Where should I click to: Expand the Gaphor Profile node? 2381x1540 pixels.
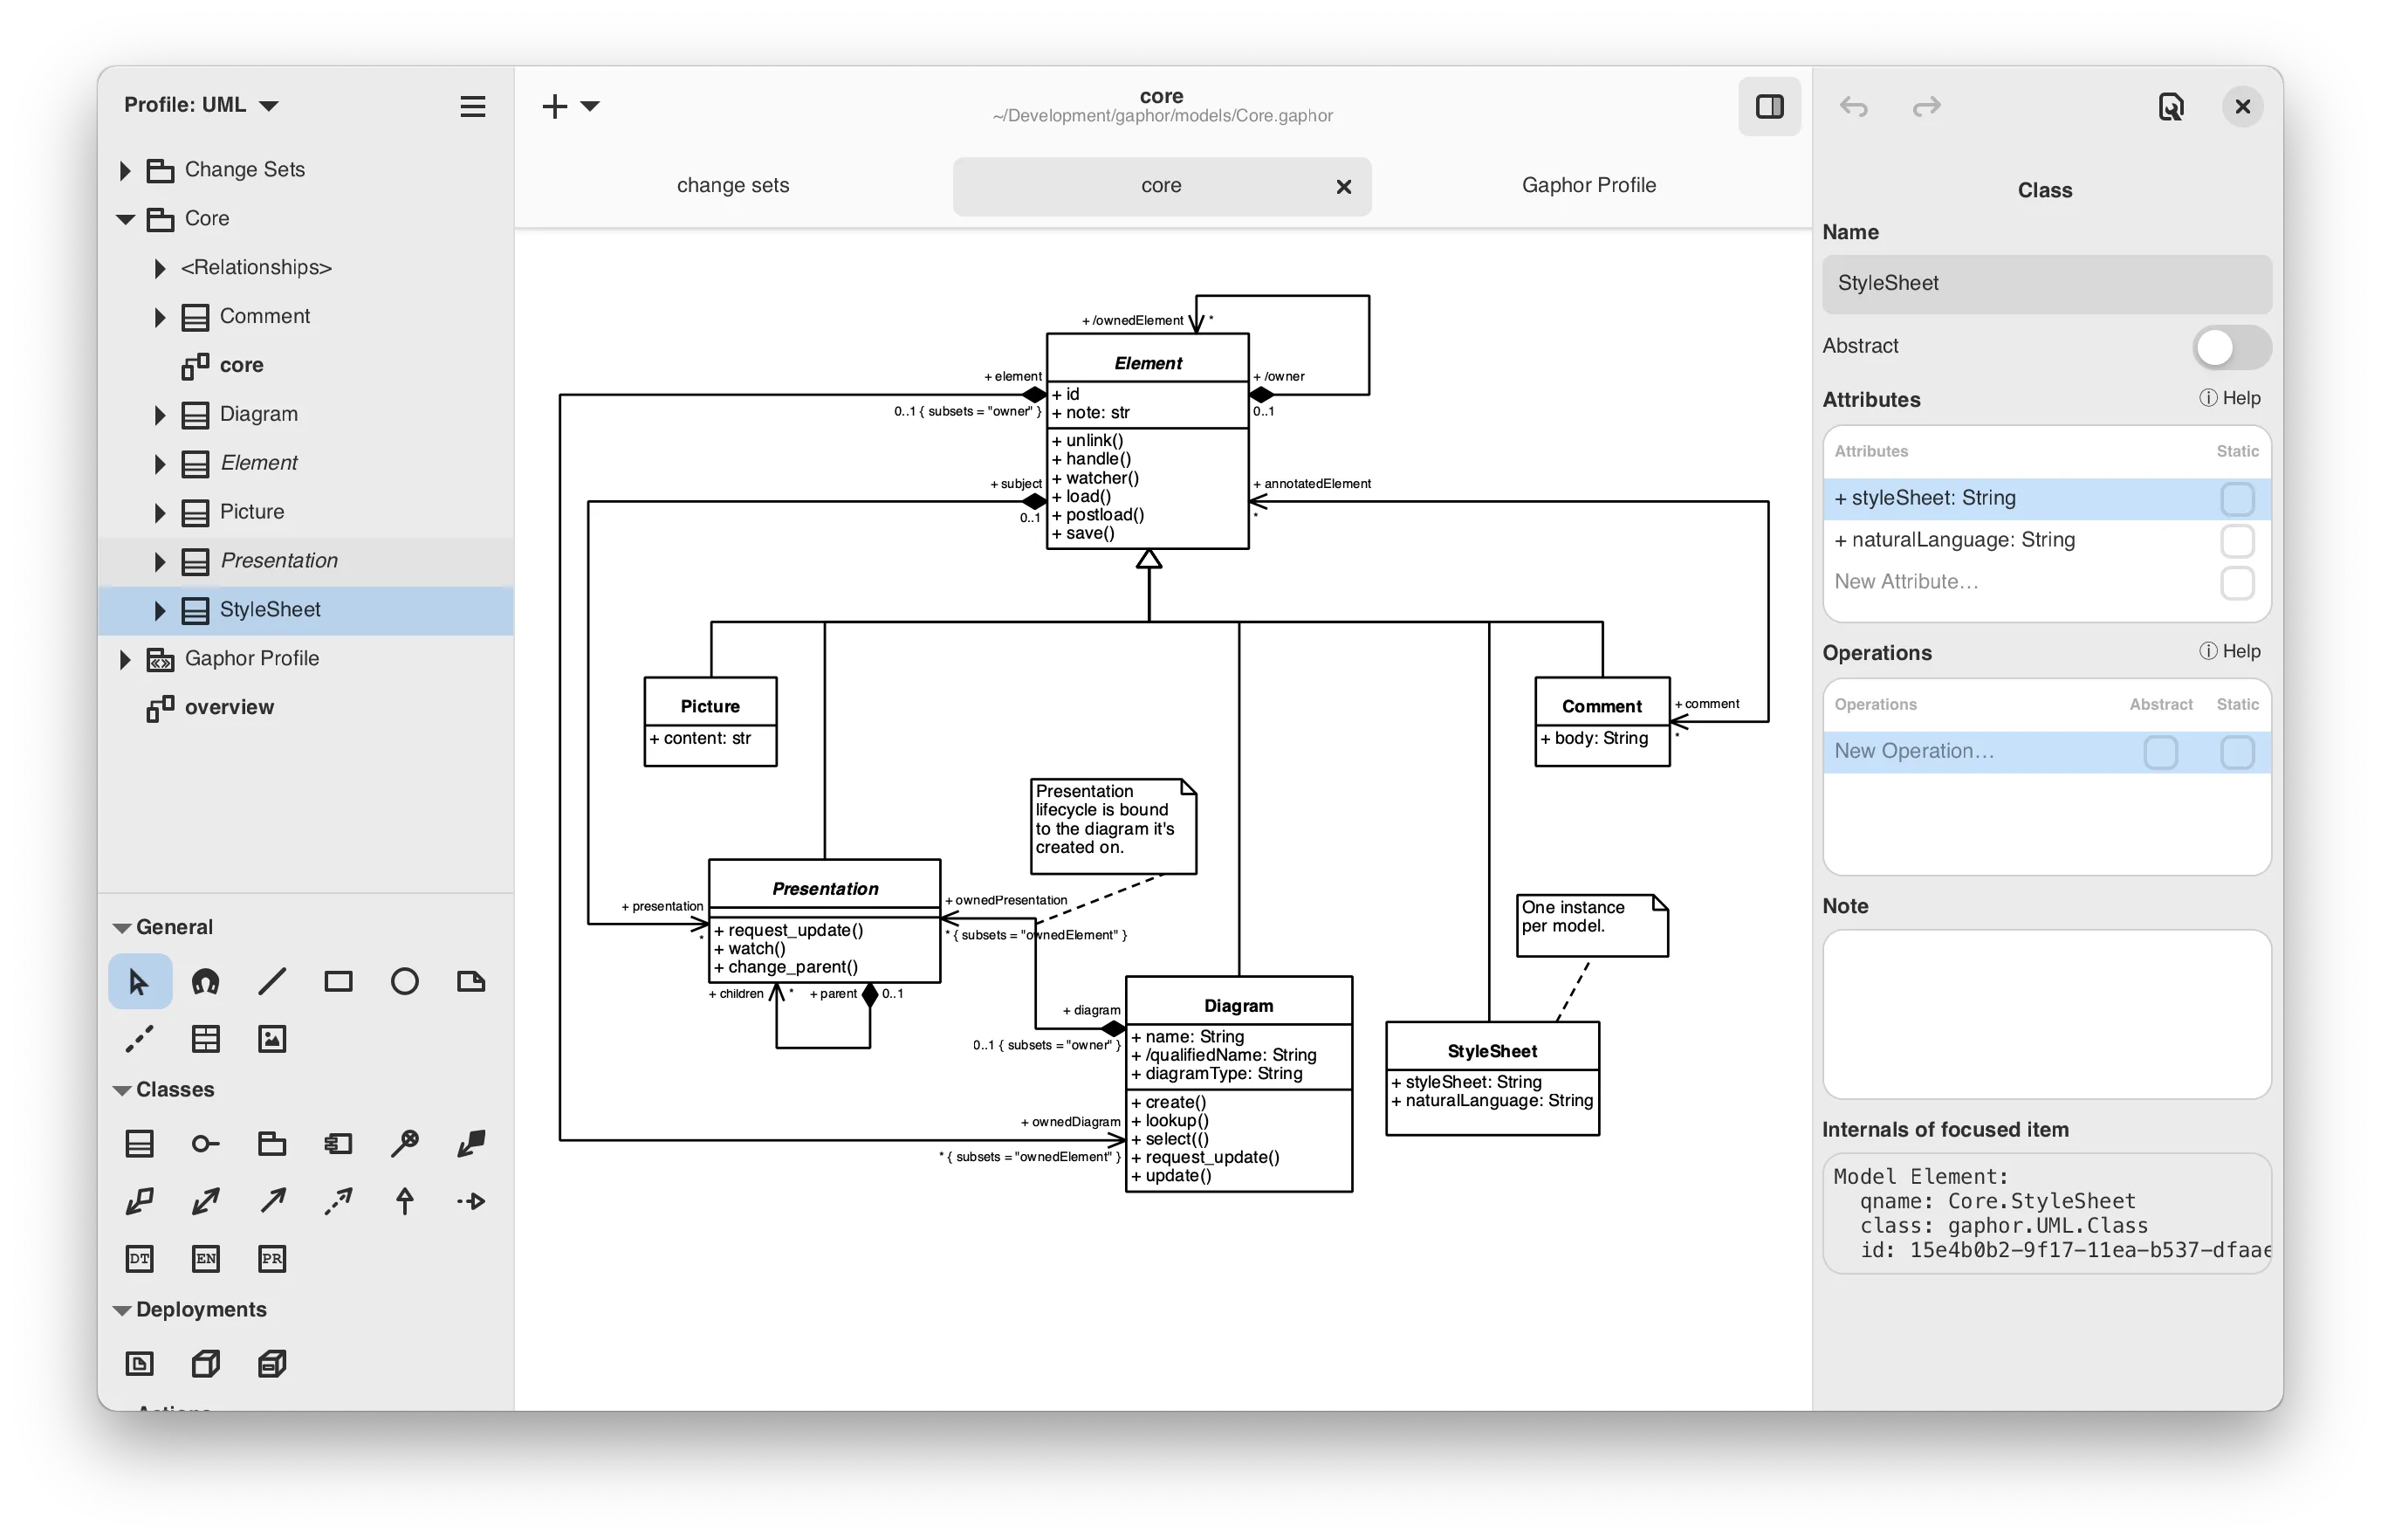click(x=125, y=659)
